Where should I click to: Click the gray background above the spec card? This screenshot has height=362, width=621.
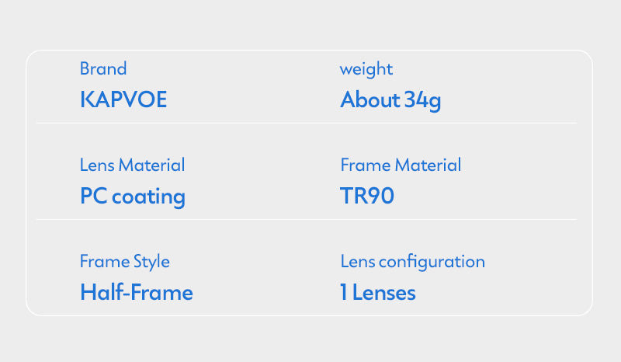[310, 25]
